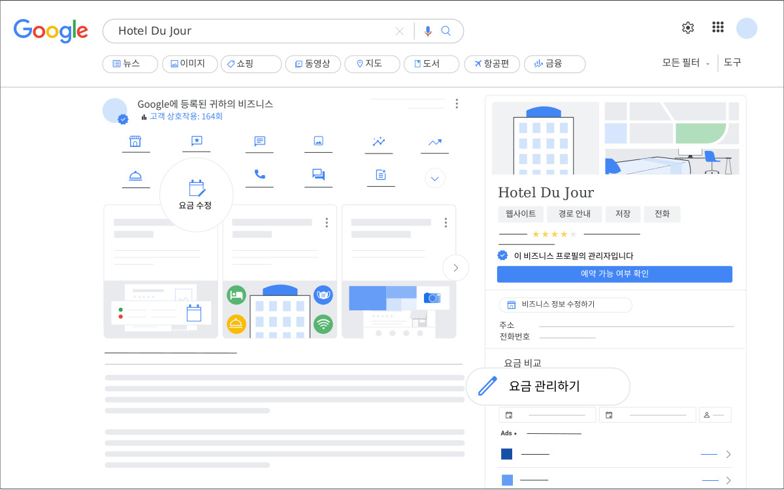Open the photos icon

(318, 141)
